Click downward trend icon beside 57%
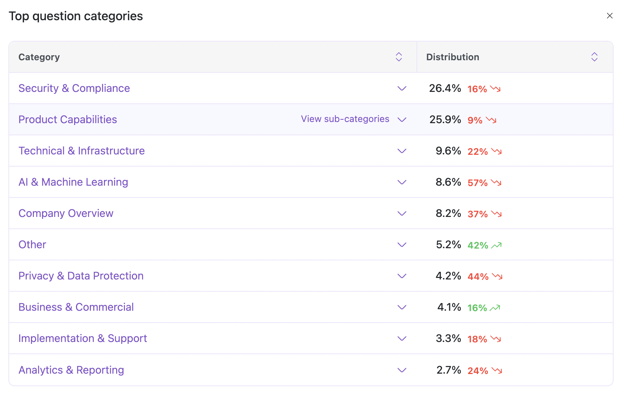The width and height of the screenshot is (622, 411). (x=496, y=183)
